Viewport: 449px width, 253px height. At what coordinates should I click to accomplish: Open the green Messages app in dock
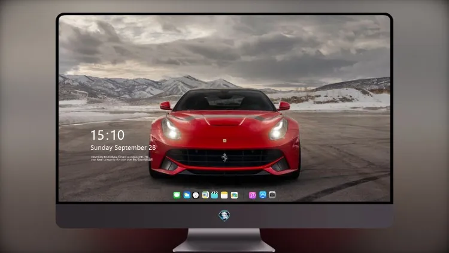[x=177, y=195]
